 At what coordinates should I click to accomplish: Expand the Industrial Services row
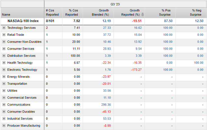tap(4, 119)
